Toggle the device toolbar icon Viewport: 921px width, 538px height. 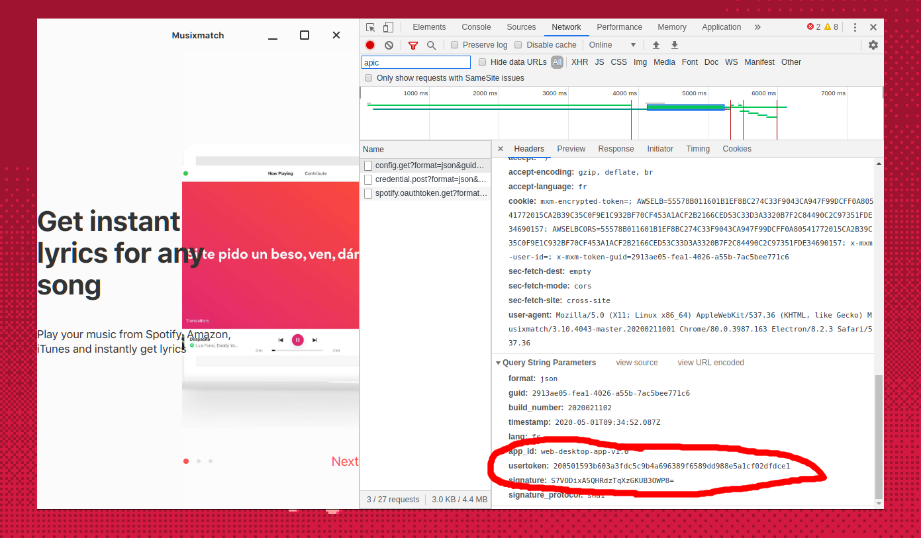[x=388, y=27]
